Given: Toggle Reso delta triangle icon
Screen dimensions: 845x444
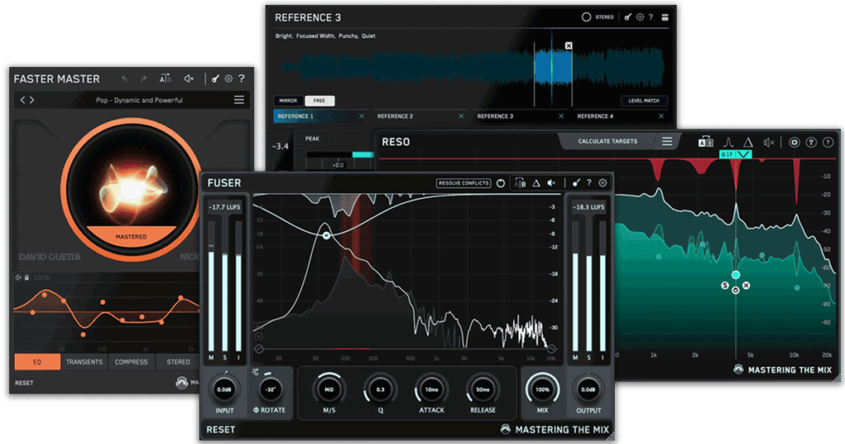Looking at the screenshot, I should (x=748, y=142).
